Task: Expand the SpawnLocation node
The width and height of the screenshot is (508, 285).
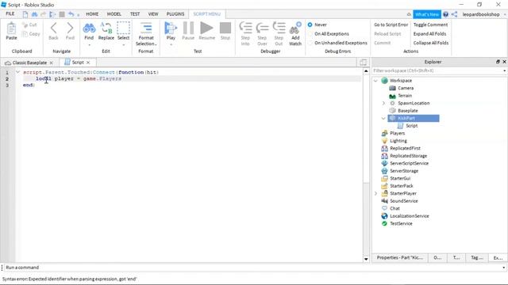Action: (383, 103)
